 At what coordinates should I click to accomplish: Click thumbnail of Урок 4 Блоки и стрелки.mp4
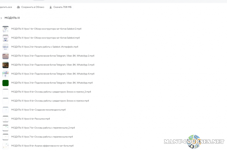5,101
